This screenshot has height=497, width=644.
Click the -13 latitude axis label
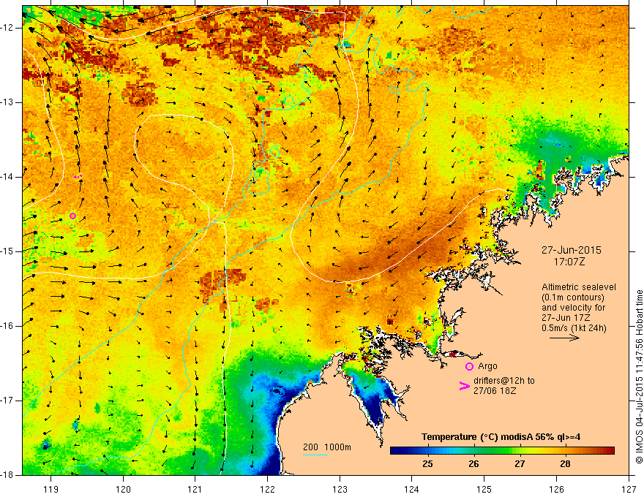(7, 102)
